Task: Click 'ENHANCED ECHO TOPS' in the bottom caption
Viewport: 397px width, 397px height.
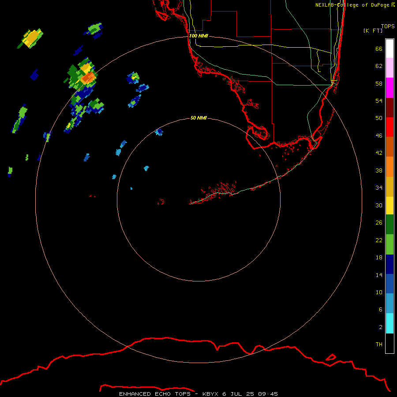Action: (x=155, y=394)
